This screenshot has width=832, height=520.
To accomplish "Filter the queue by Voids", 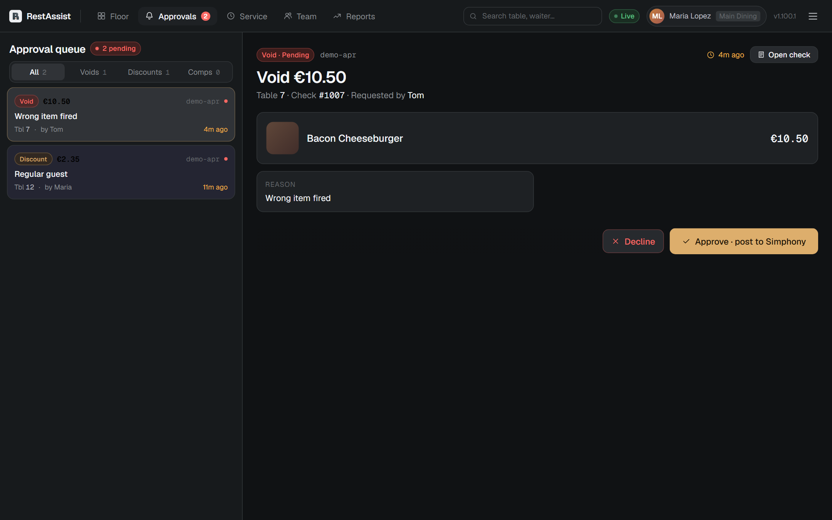I will coord(93,72).
